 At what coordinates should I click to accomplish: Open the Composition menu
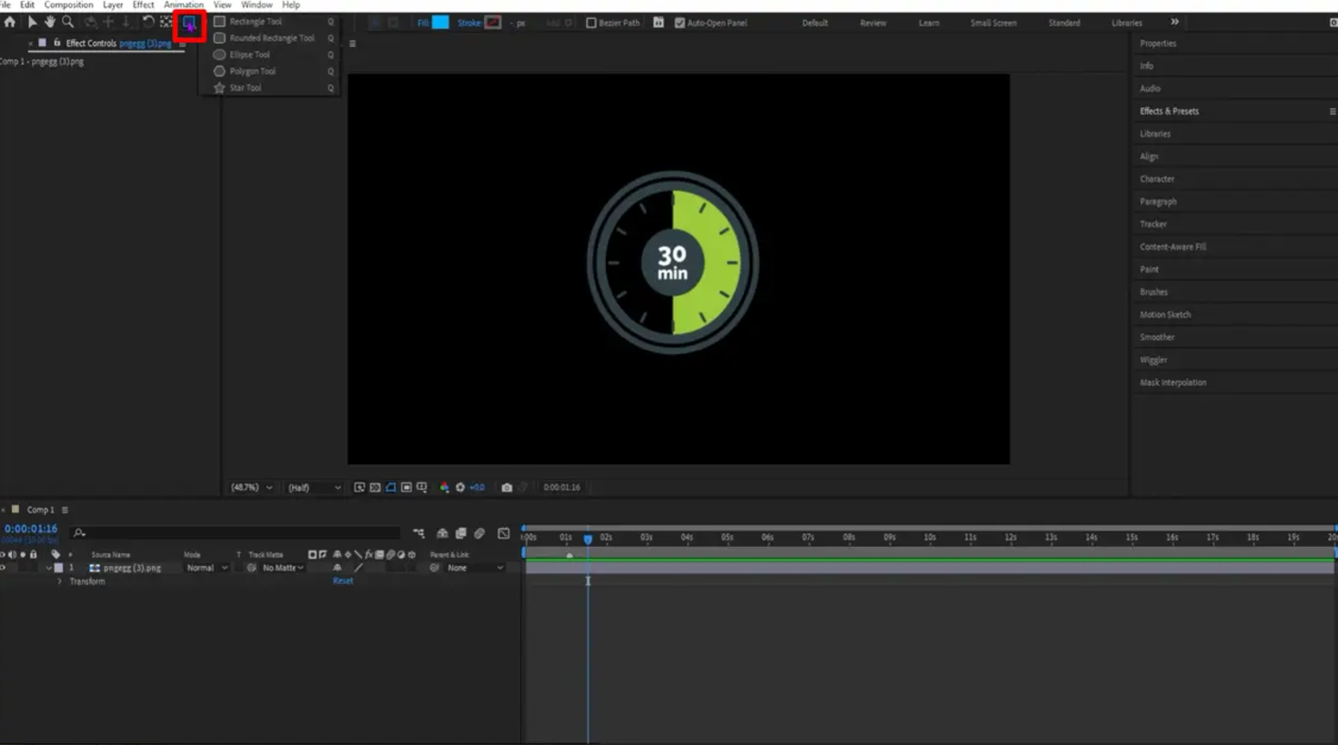tap(69, 5)
